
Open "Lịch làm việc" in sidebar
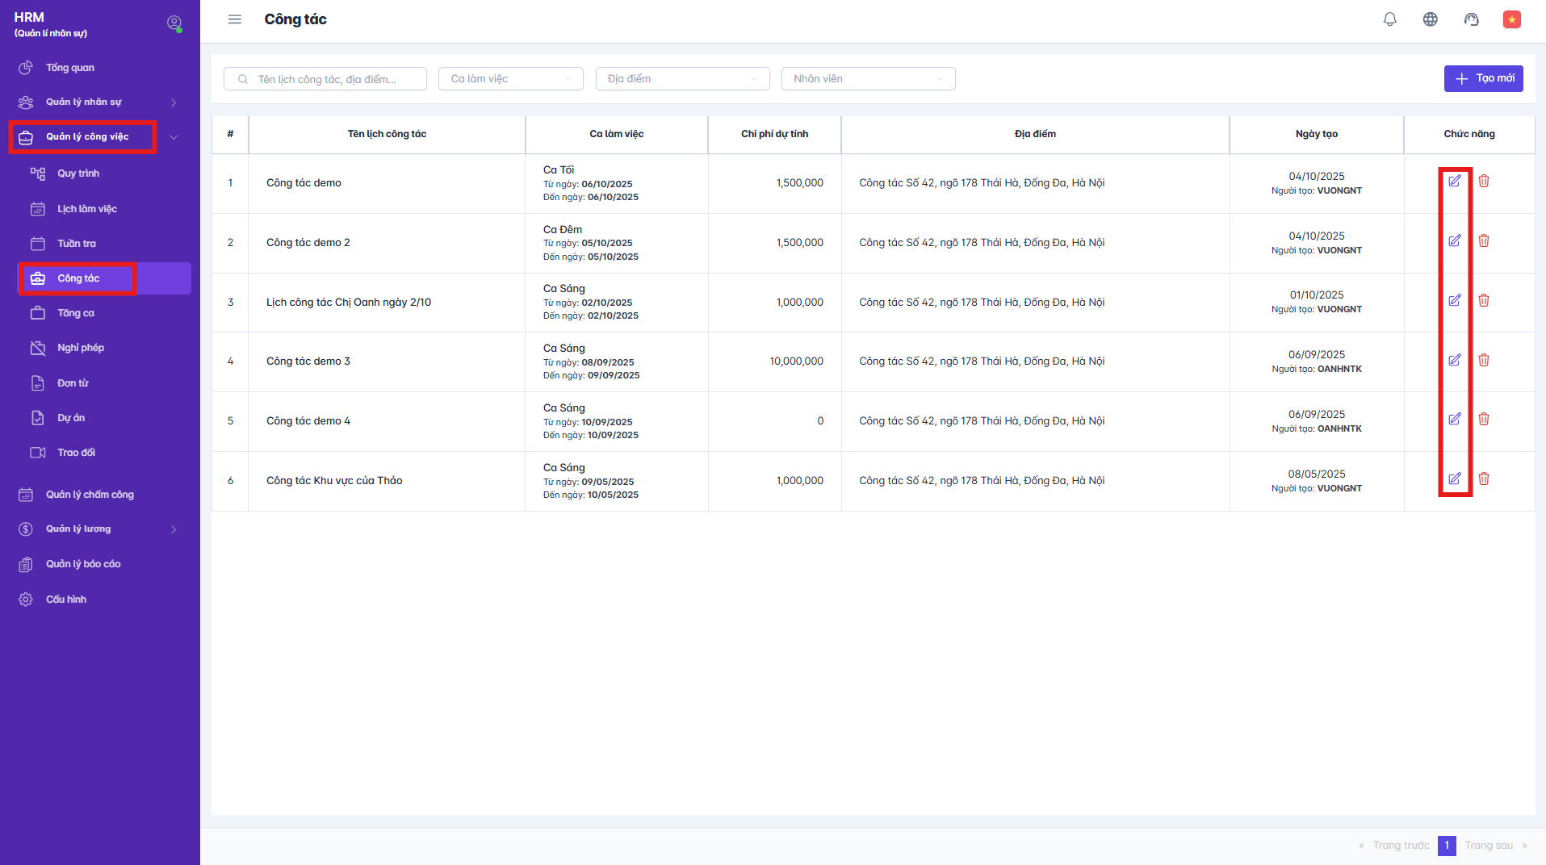[87, 209]
